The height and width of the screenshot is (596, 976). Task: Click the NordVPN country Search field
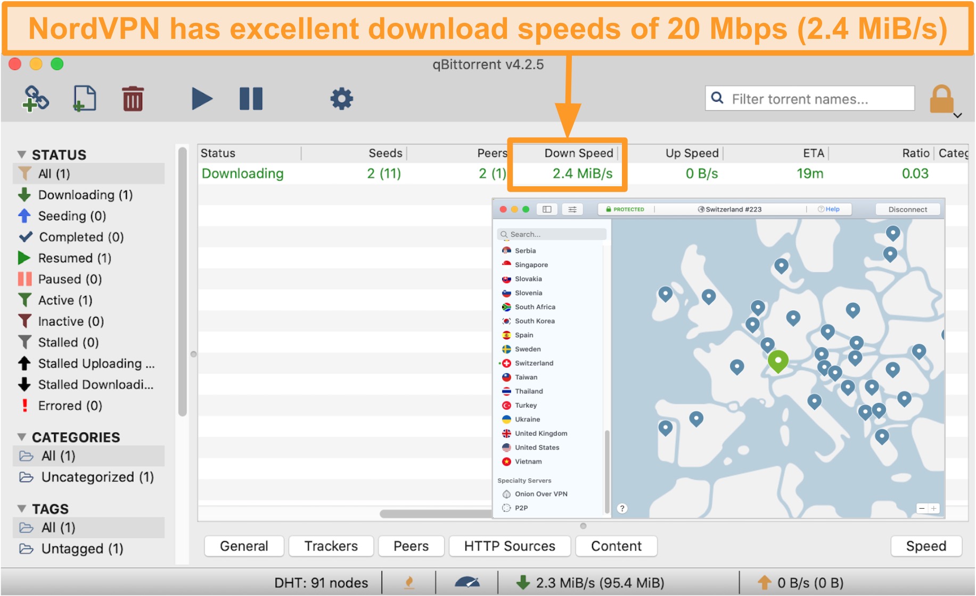point(552,234)
